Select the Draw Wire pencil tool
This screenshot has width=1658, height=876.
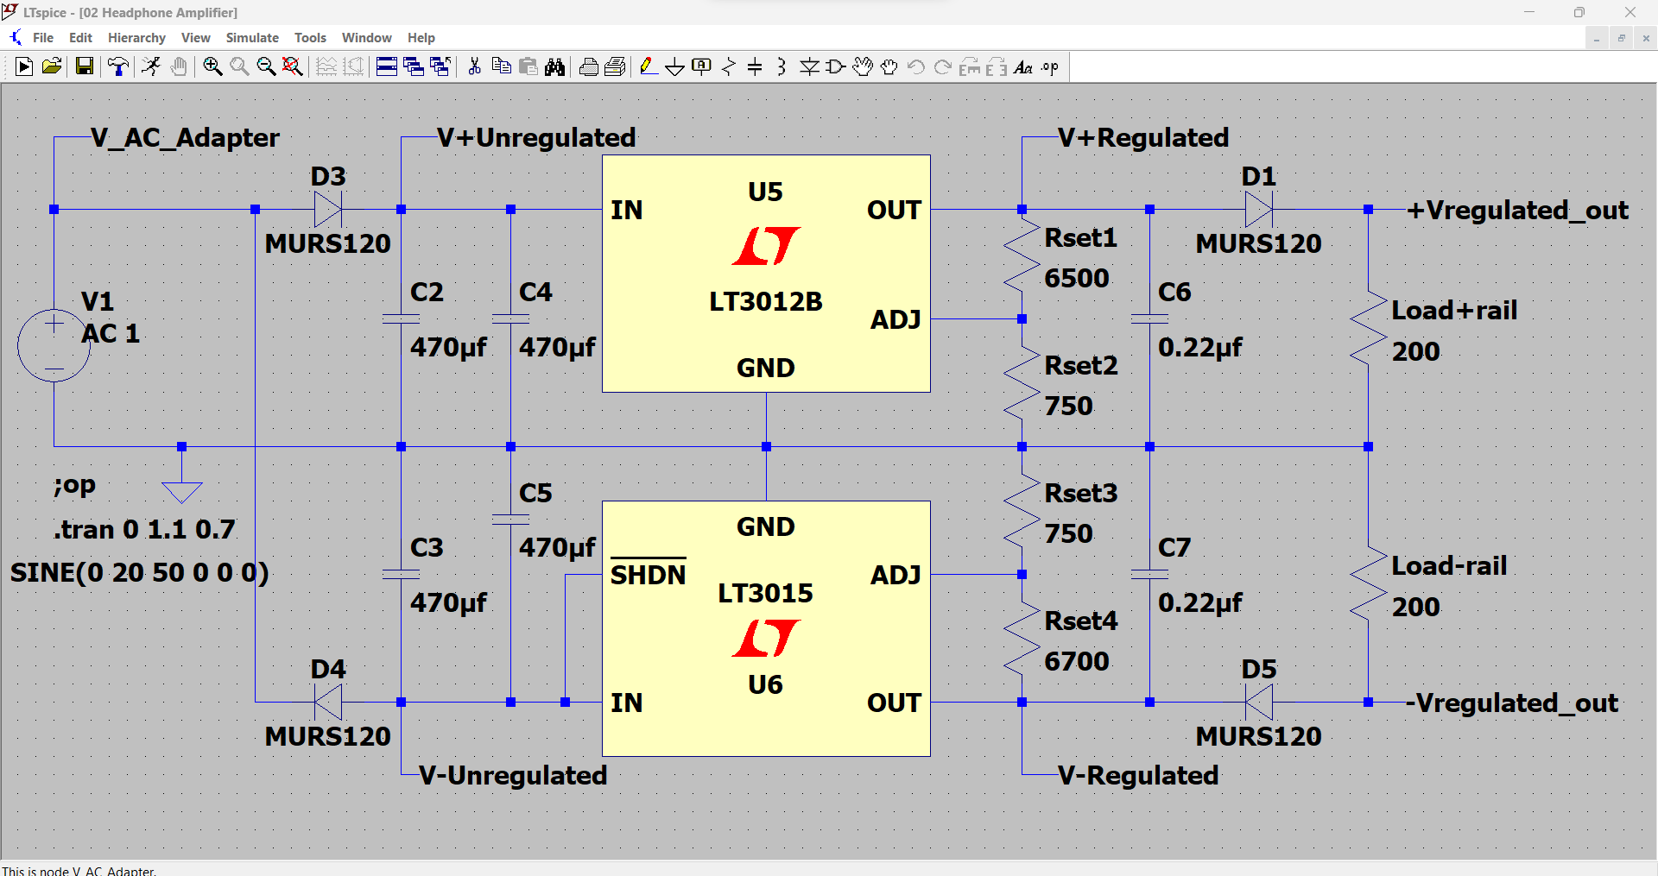coord(649,66)
